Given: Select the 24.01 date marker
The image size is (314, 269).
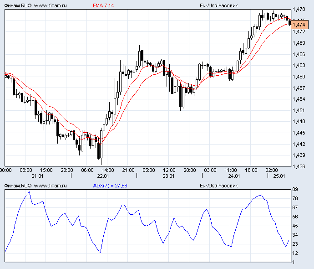Looking at the screenshot, I should [234, 176].
